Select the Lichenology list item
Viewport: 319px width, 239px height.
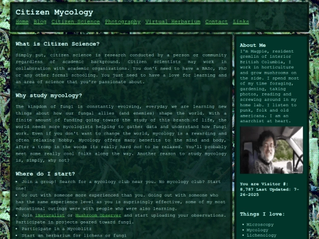click(x=262, y=235)
